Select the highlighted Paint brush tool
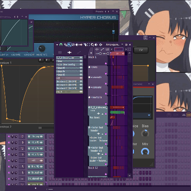191x191 pixels. 69,45
